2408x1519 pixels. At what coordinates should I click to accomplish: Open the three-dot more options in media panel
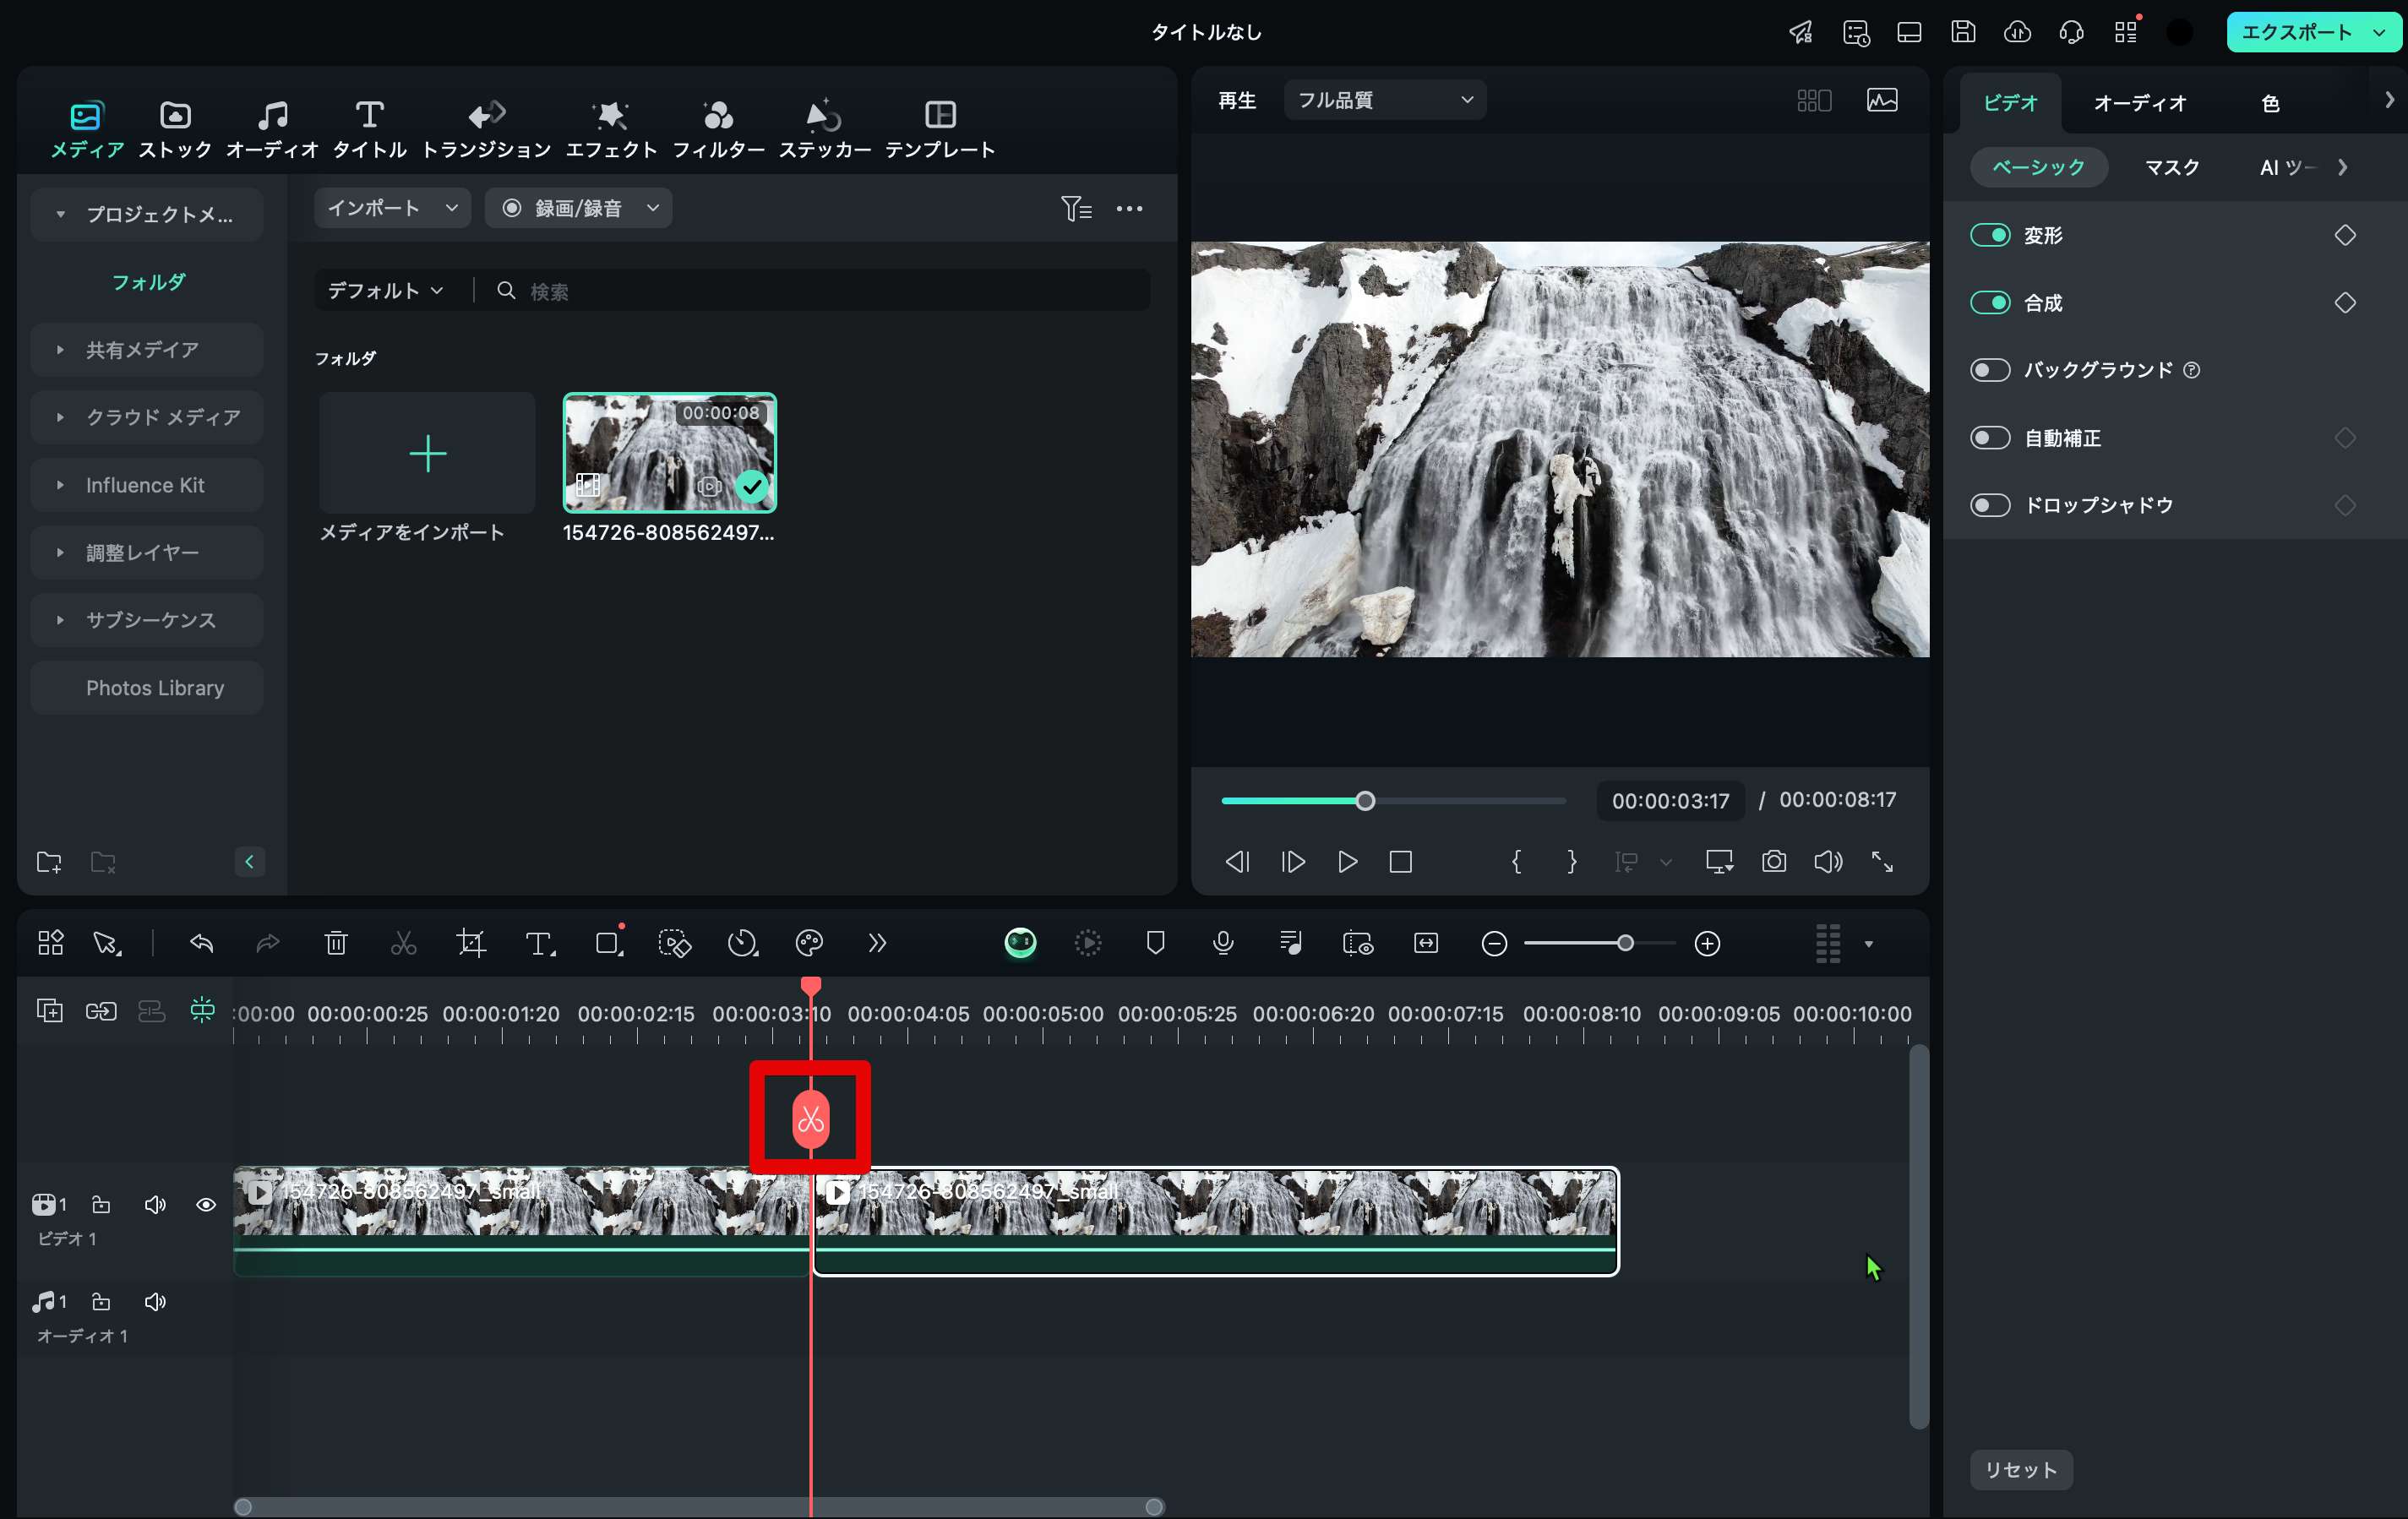[x=1129, y=208]
